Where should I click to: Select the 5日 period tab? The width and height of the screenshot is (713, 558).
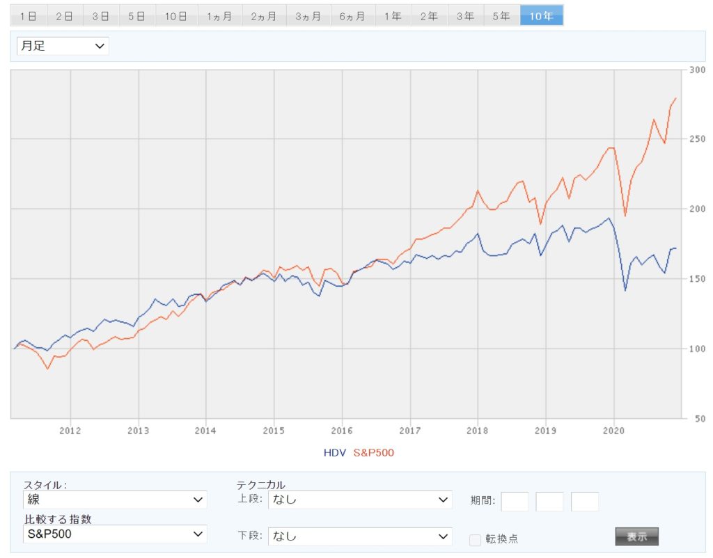tap(137, 16)
